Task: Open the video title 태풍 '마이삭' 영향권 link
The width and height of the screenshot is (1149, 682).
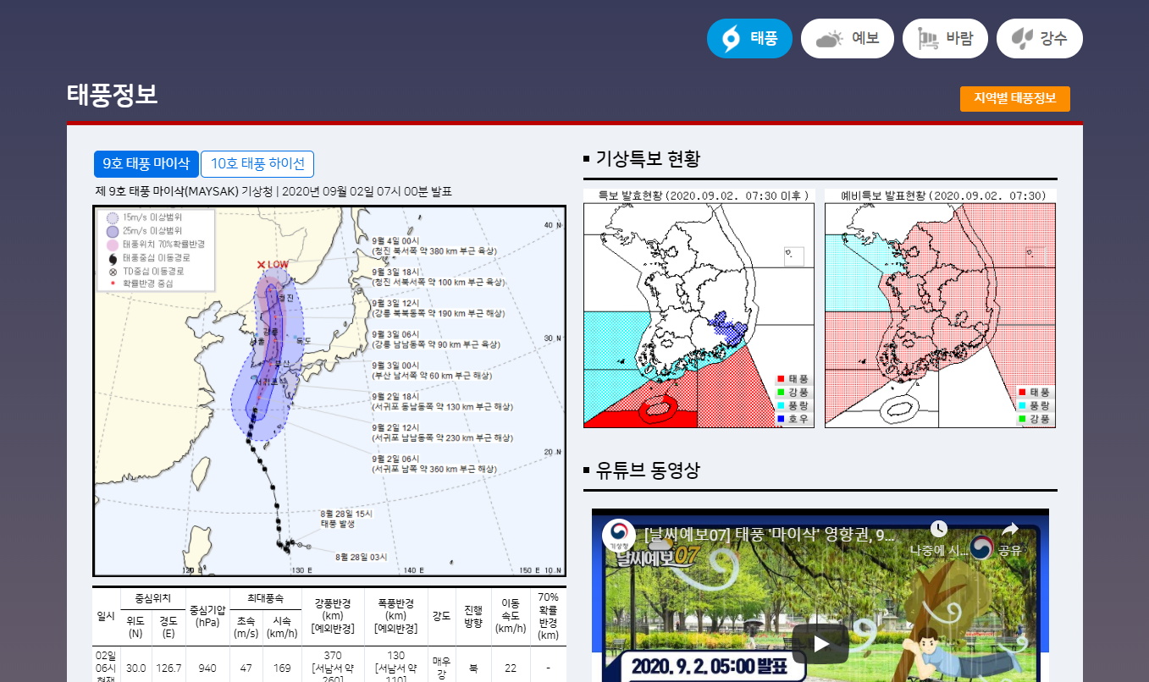Action: [x=769, y=535]
